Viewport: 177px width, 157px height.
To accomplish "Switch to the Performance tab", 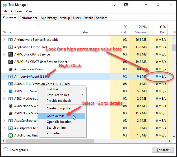I will point(29,18).
